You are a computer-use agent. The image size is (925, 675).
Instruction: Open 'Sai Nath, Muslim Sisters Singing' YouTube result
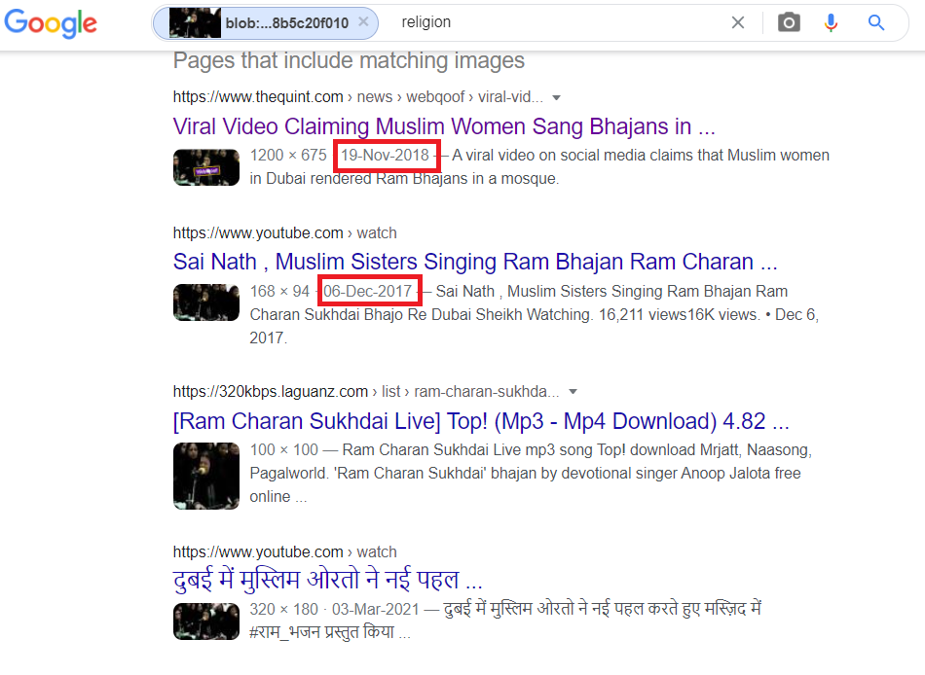[x=475, y=262]
